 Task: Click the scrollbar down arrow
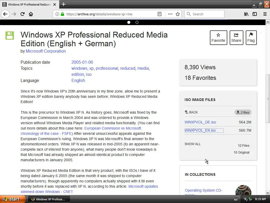click(x=268, y=193)
